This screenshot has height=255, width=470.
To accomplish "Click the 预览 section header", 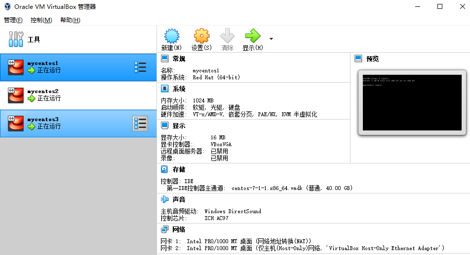I will (x=372, y=59).
